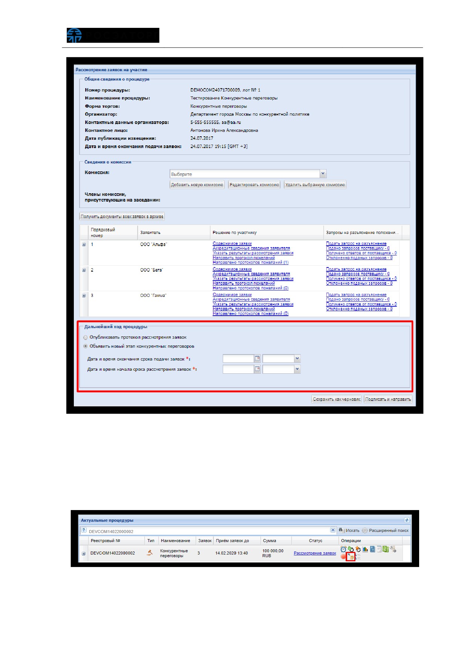Click Отклонено поданных запросов for ООО "Гамма"
This screenshot has width=467, height=660.
coord(359,309)
